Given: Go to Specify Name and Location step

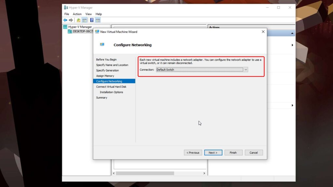Looking at the screenshot, I should coord(112,65).
